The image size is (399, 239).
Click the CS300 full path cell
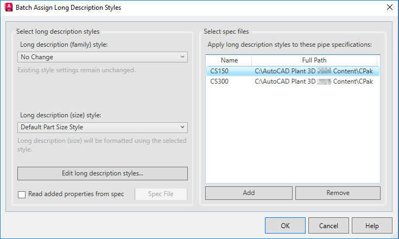pos(314,81)
